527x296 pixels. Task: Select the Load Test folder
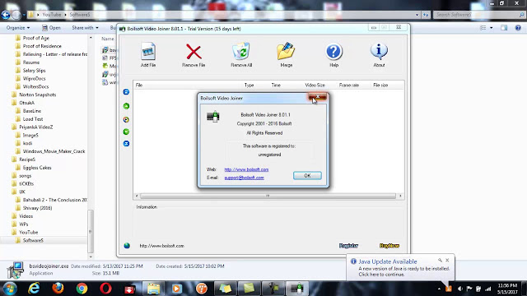tap(33, 118)
